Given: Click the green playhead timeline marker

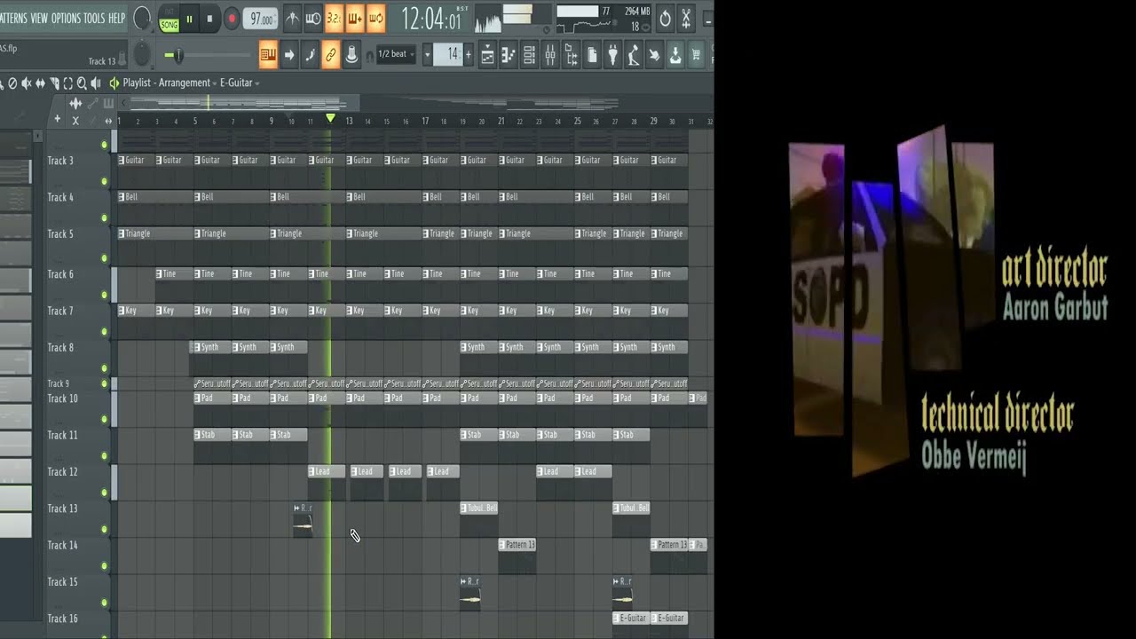Looking at the screenshot, I should pyautogui.click(x=330, y=118).
